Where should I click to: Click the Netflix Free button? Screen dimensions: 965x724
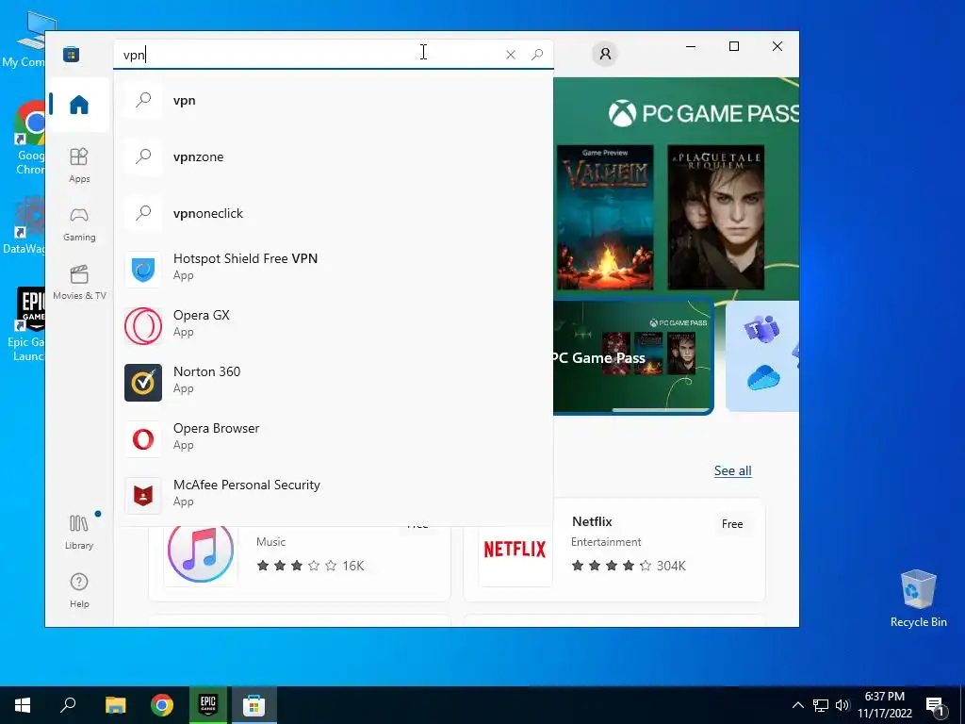click(731, 524)
